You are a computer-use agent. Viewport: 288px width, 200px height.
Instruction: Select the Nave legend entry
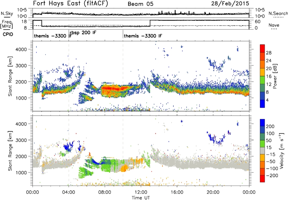tap(275, 25)
